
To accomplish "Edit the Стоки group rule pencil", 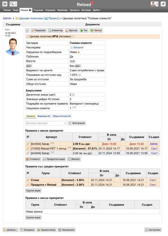I will [28, 180].
